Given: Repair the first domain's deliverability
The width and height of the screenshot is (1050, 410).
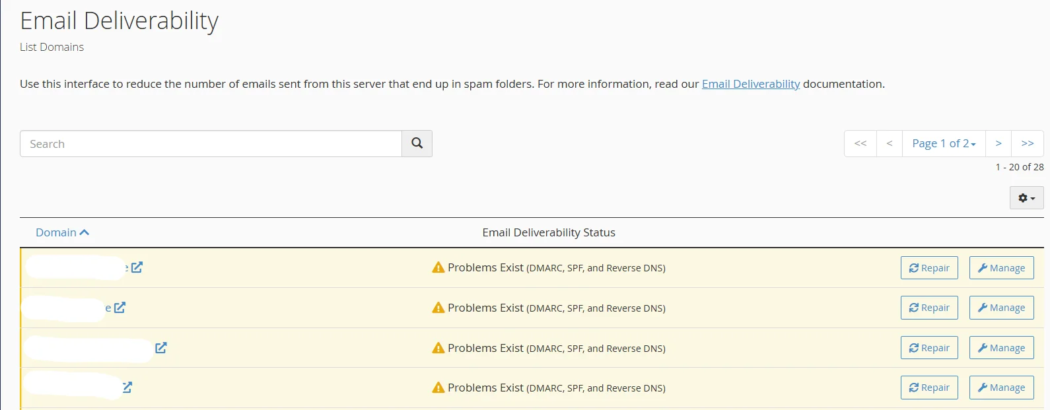Looking at the screenshot, I should click(929, 267).
